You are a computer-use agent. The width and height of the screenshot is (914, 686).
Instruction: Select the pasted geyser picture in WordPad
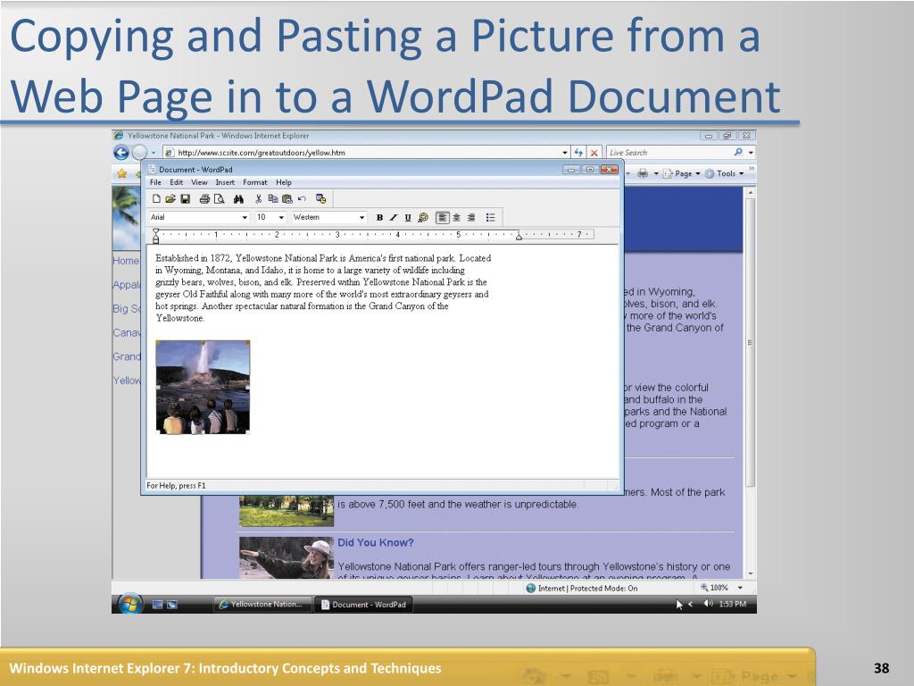coord(203,388)
